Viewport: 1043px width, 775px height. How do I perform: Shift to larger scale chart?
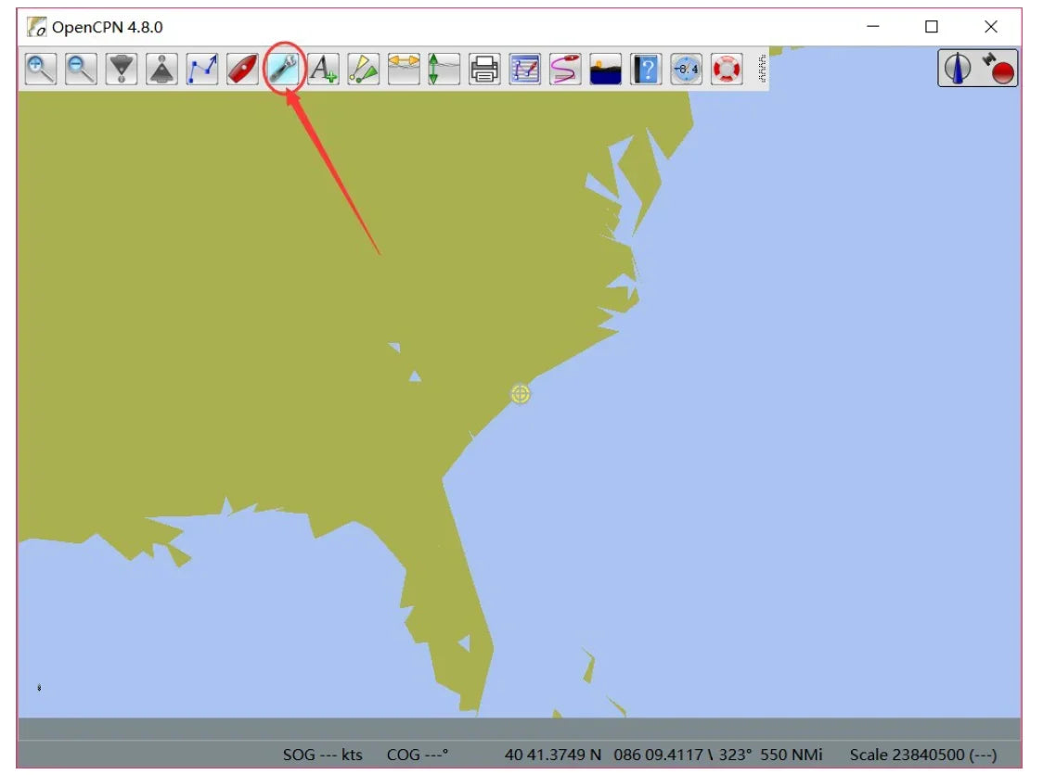[x=122, y=69]
